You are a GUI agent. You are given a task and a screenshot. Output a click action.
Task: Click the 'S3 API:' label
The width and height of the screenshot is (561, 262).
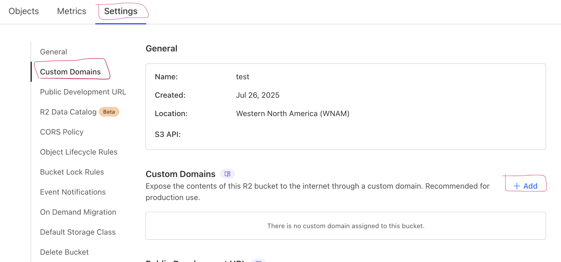click(x=168, y=134)
